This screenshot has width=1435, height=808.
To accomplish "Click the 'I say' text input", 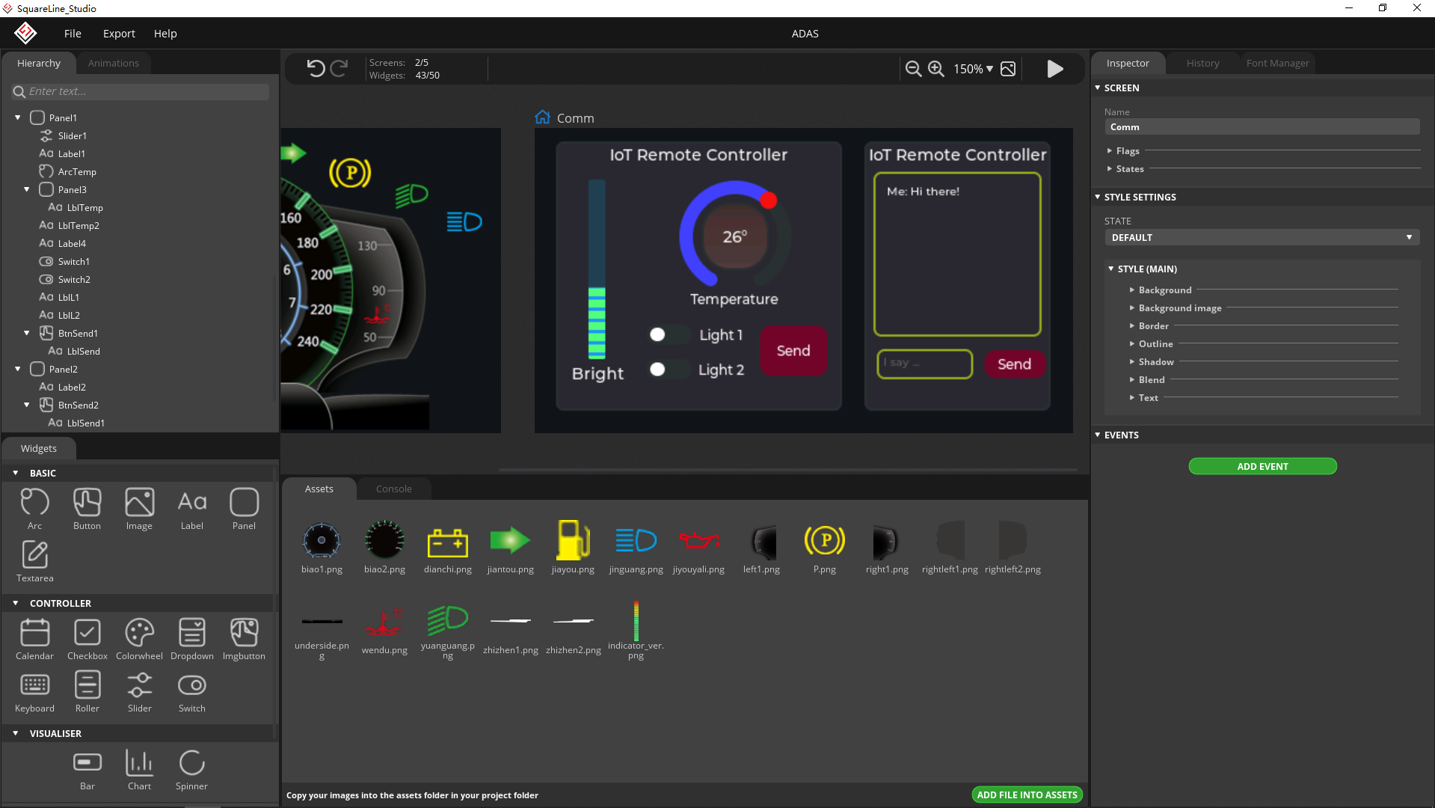I will click(924, 364).
